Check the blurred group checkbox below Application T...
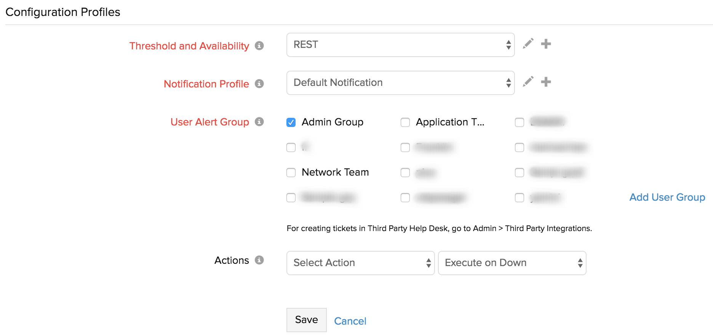The width and height of the screenshot is (713, 336). pyautogui.click(x=405, y=147)
